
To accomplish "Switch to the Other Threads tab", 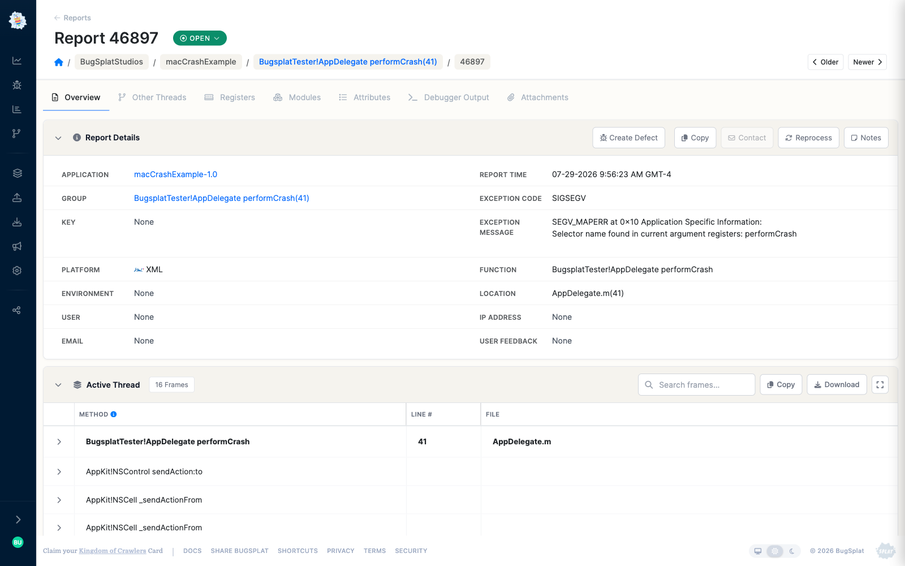I will coord(152,97).
